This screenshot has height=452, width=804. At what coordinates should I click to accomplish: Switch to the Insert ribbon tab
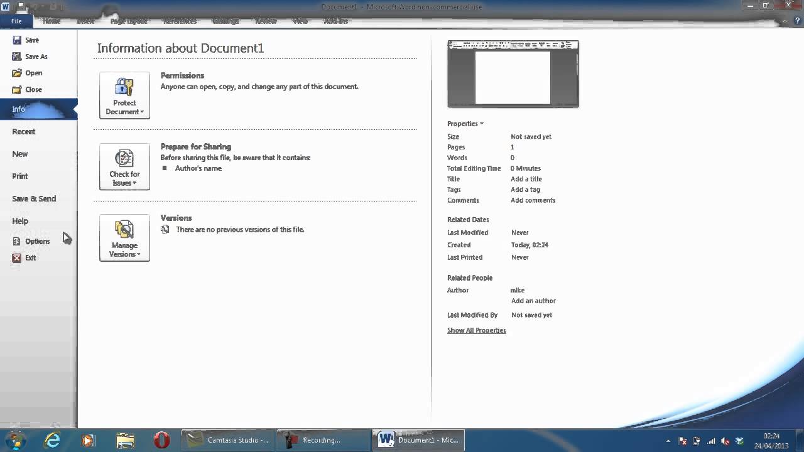coord(85,21)
